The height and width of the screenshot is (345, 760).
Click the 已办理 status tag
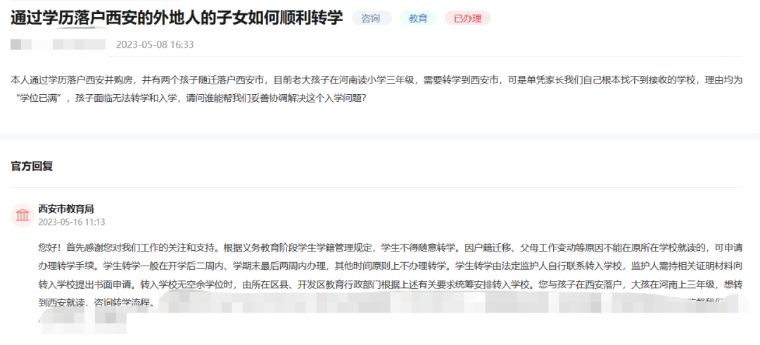[467, 18]
